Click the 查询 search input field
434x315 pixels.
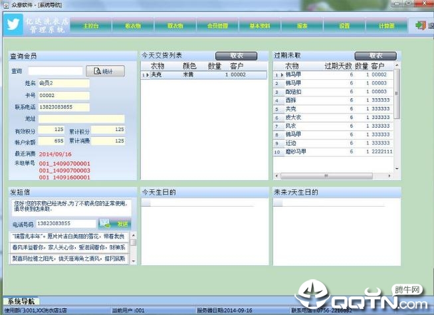tap(55, 71)
